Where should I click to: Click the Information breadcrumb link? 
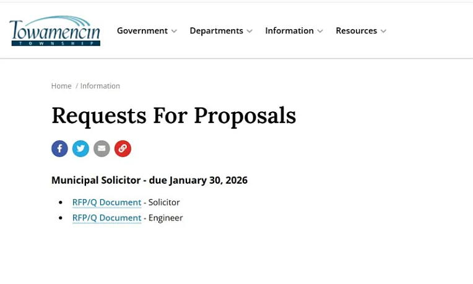(100, 86)
